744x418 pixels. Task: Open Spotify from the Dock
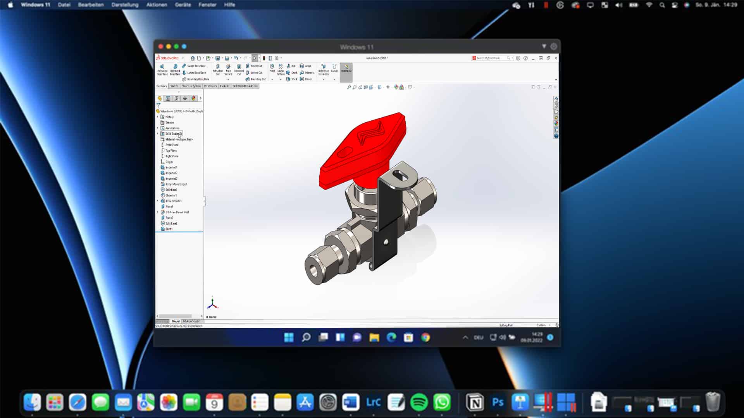coord(419,402)
